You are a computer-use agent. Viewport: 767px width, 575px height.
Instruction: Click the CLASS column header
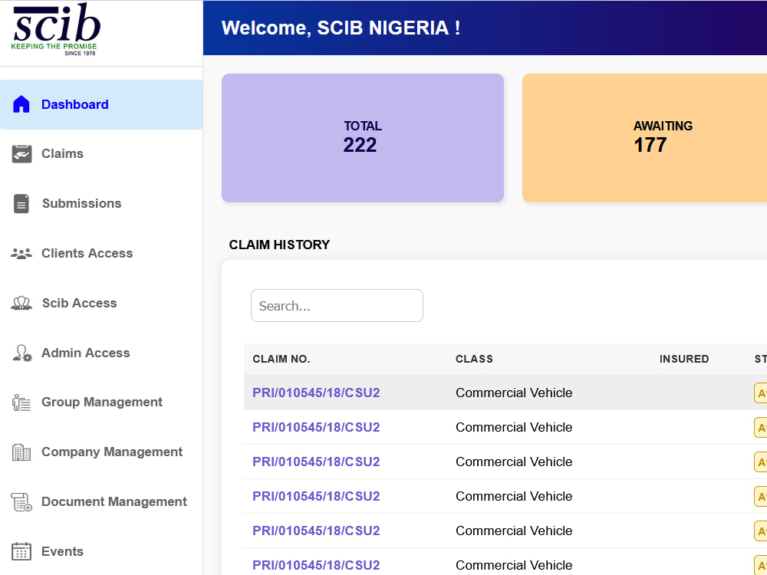pos(474,359)
